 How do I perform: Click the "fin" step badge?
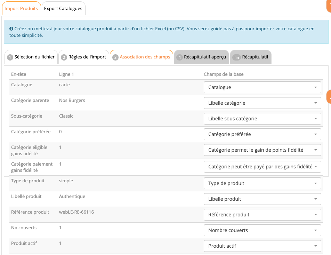(236, 57)
